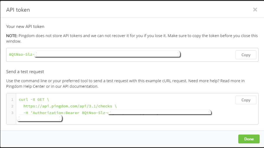Click the Authorization:Bearer header line

coord(64,112)
